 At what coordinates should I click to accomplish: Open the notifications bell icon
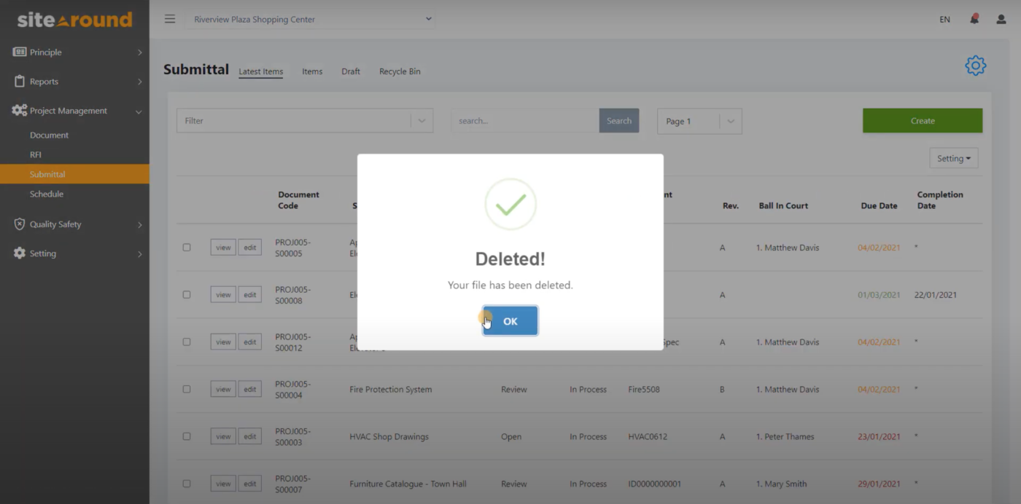(x=974, y=19)
